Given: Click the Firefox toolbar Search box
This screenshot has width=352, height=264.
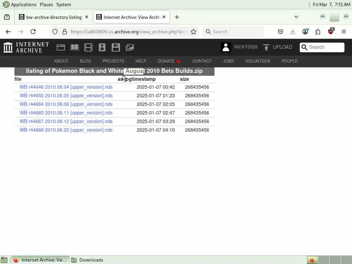Looking at the screenshot, I should (x=233, y=32).
